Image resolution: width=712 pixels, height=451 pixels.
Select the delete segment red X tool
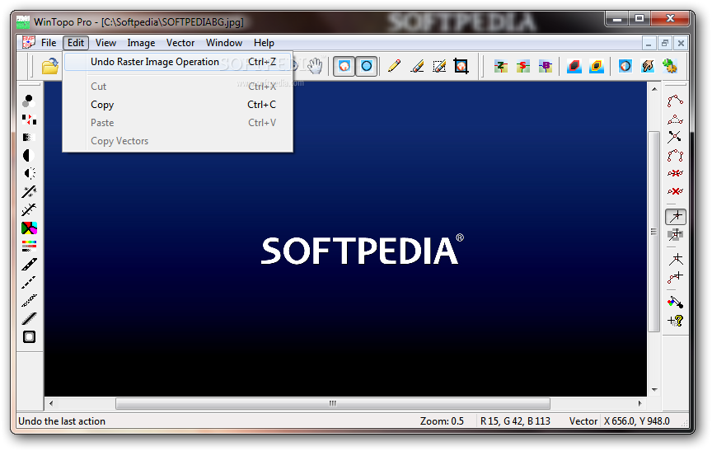(x=675, y=173)
